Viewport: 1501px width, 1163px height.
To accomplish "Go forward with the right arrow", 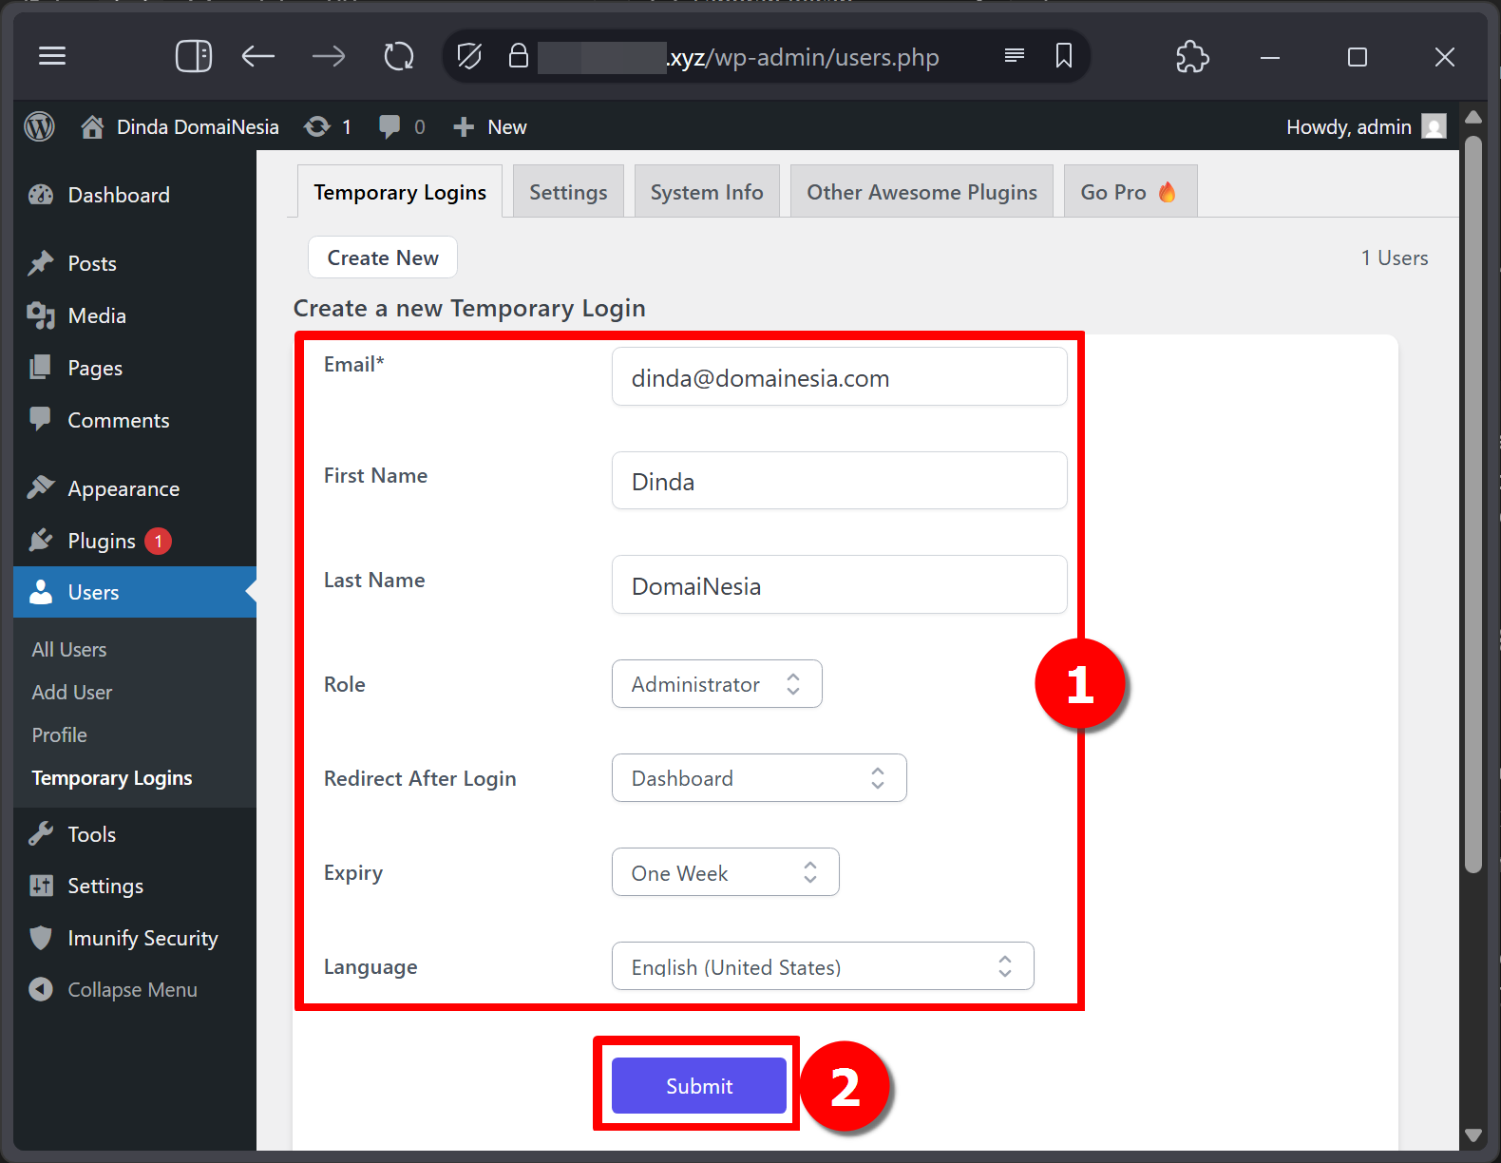I will (x=329, y=57).
